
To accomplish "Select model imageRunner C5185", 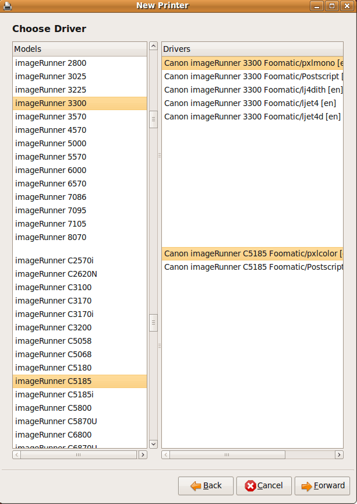I will [80, 381].
